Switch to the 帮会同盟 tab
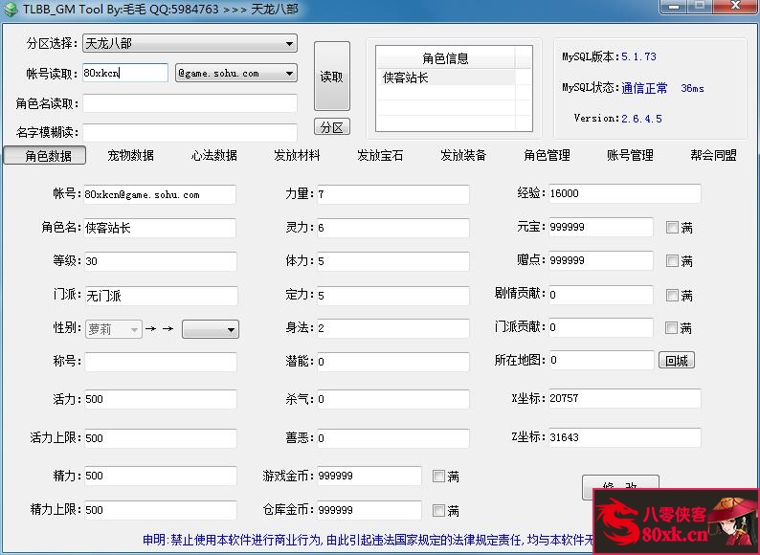Viewport: 760px width, 555px height. [713, 155]
